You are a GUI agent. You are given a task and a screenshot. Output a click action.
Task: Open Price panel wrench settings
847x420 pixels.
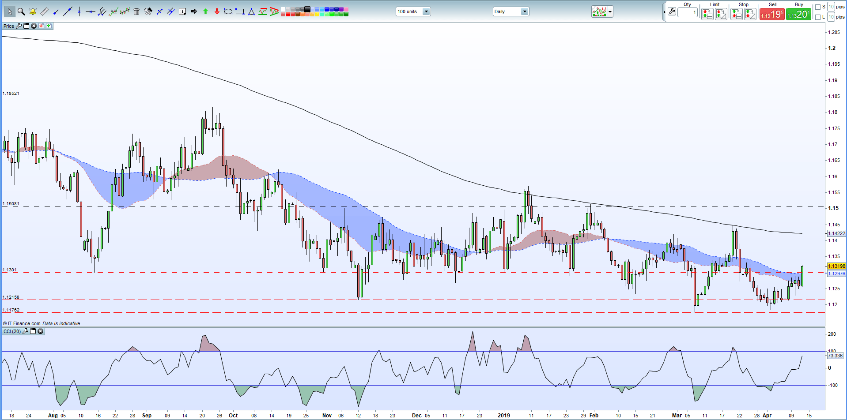pyautogui.click(x=19, y=26)
